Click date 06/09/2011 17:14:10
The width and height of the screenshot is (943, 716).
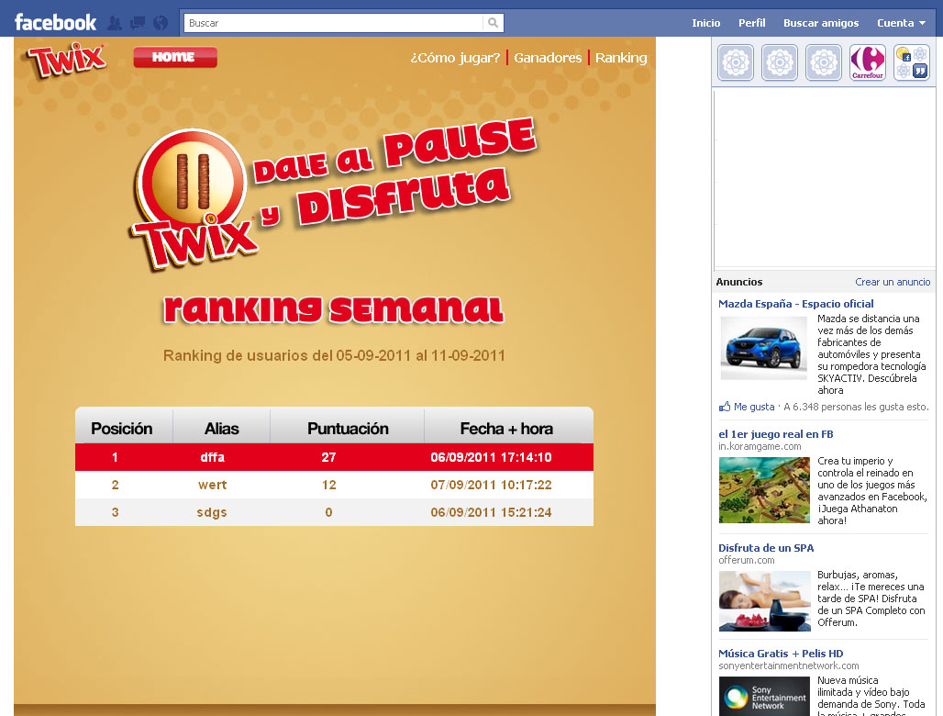tap(491, 457)
